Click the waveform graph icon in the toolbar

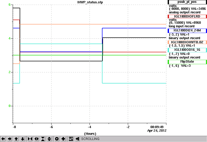[x=71, y=139]
